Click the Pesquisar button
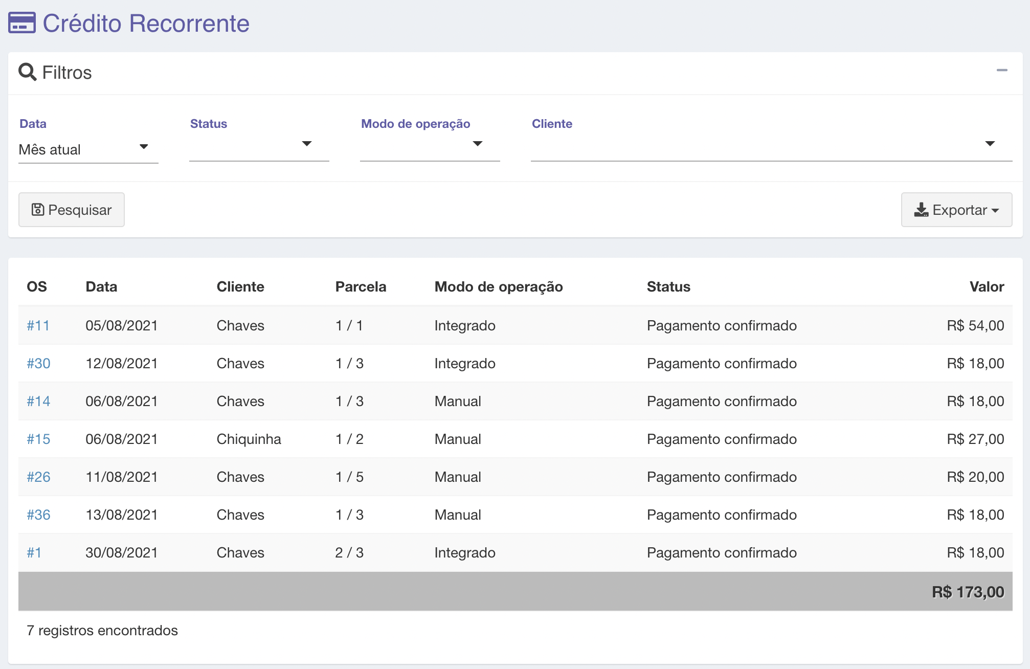The height and width of the screenshot is (669, 1030). pyautogui.click(x=72, y=210)
